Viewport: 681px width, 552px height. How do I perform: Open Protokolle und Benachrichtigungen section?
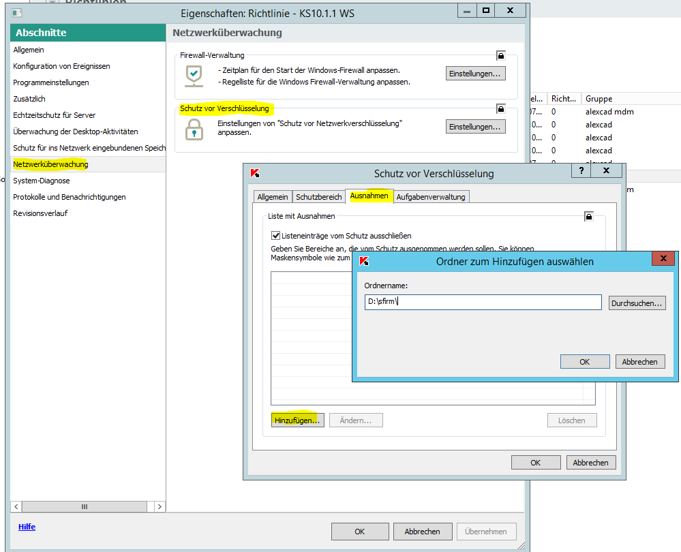pyautogui.click(x=88, y=197)
